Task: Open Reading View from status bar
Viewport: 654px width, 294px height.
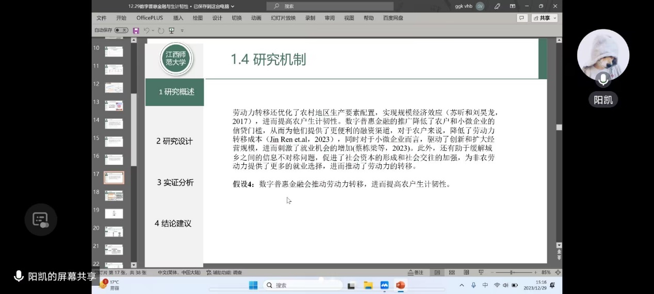Action: pyautogui.click(x=466, y=272)
